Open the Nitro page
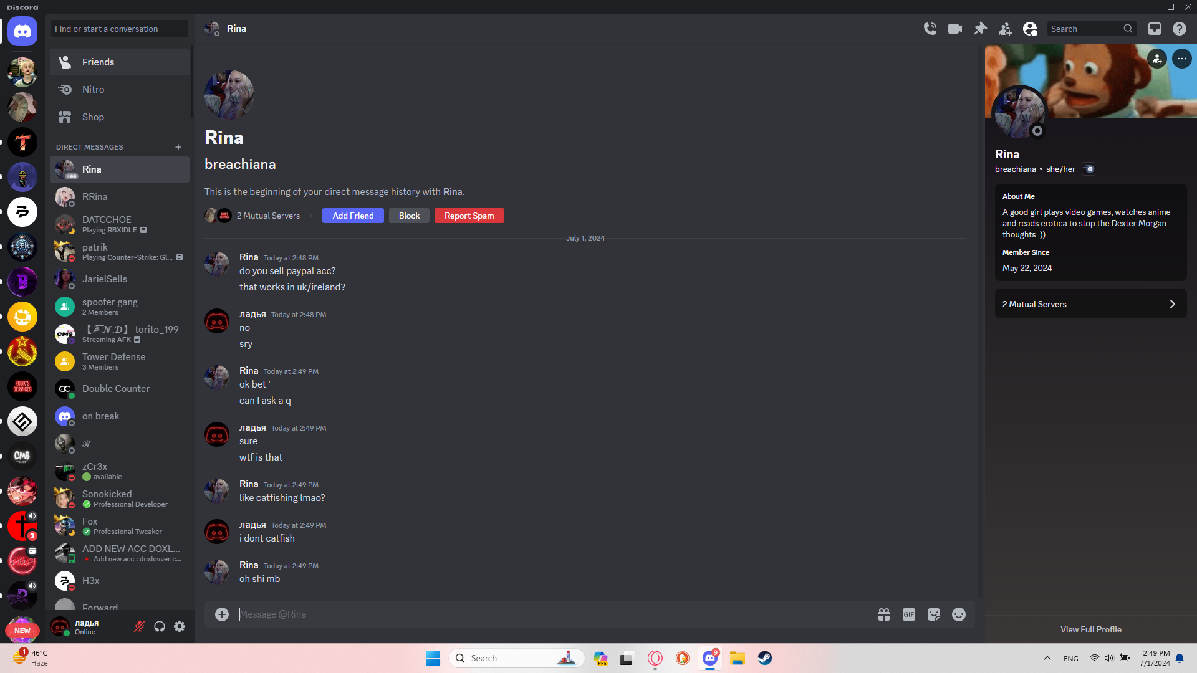 [x=120, y=90]
